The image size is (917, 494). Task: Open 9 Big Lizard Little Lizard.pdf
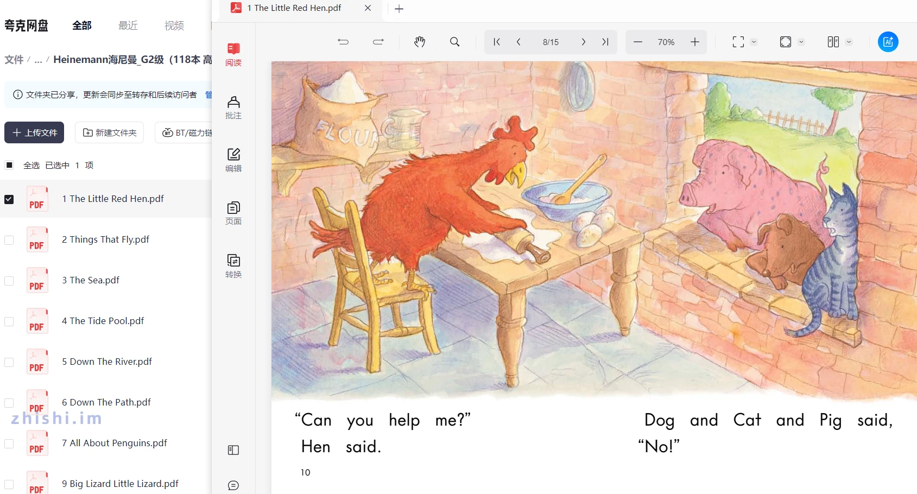coord(120,484)
